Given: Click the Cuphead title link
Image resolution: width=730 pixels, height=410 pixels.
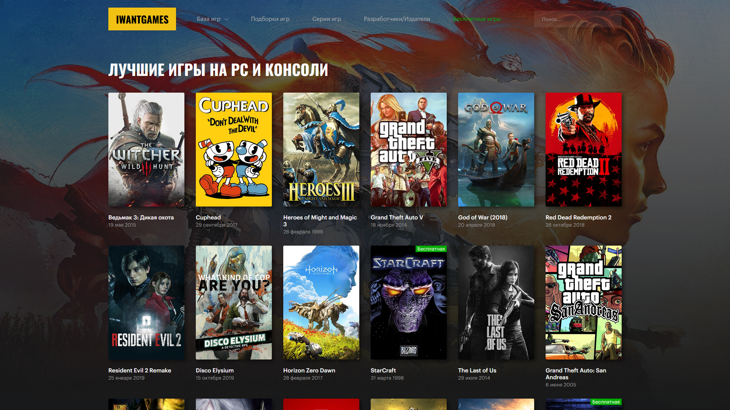Looking at the screenshot, I should (x=208, y=218).
